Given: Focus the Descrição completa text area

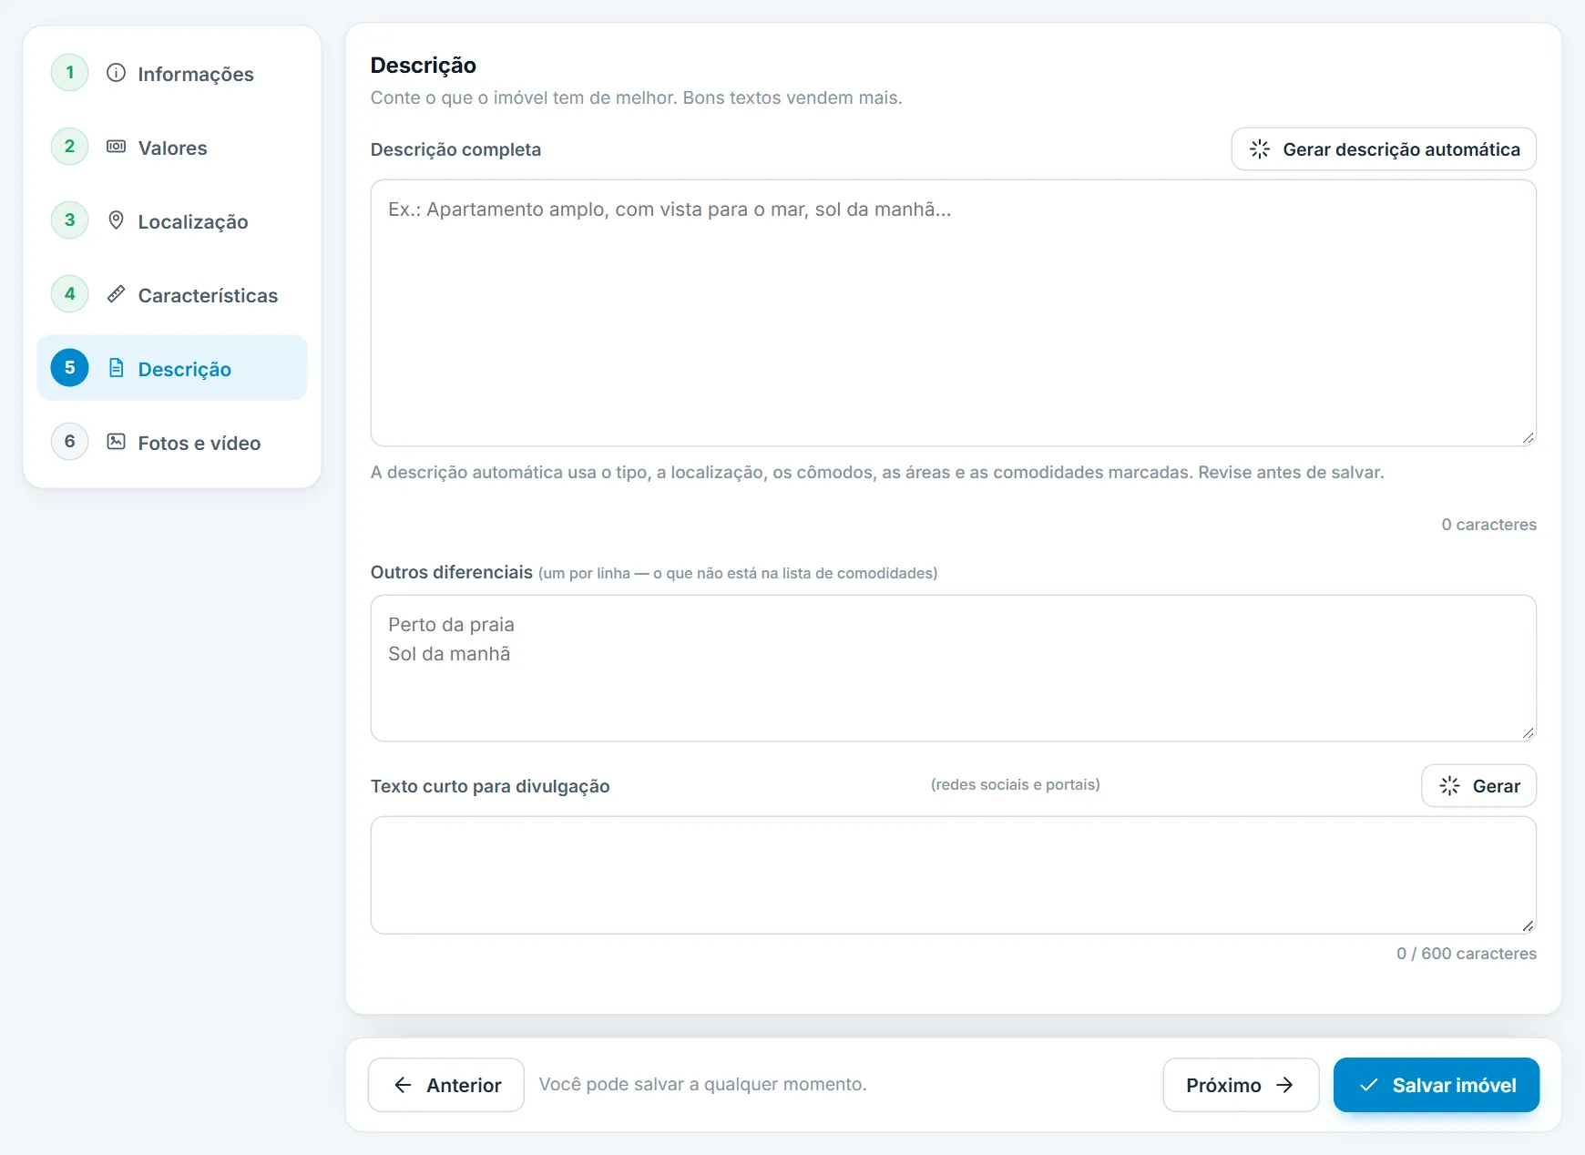Looking at the screenshot, I should pos(954,313).
